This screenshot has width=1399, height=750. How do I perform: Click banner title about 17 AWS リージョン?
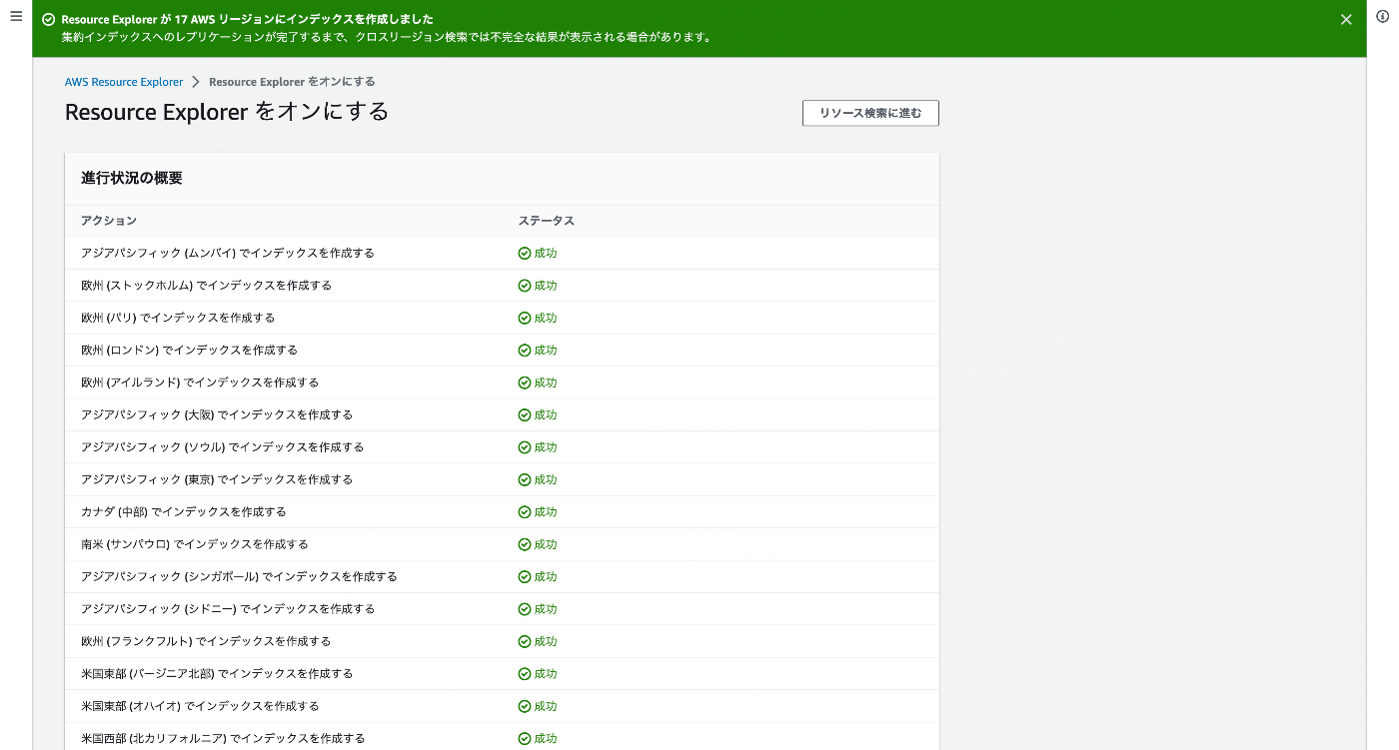(247, 19)
